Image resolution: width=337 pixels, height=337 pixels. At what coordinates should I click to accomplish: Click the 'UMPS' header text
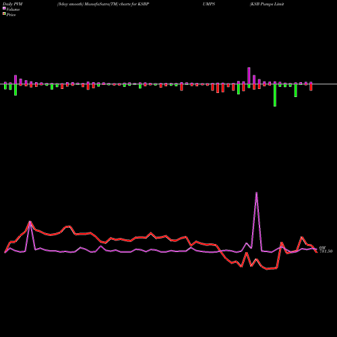[209, 4]
